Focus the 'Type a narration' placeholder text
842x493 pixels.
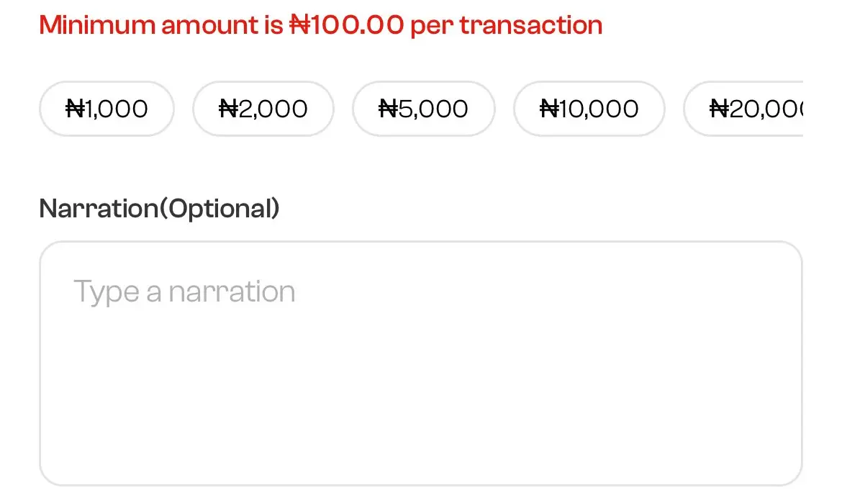[x=184, y=291]
